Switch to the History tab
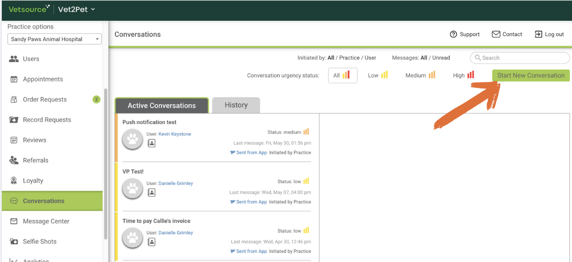Screen dimensions: 572x262 tap(236, 105)
